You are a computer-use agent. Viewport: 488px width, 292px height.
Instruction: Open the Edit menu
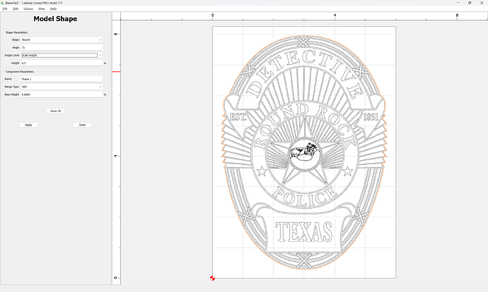pos(16,8)
